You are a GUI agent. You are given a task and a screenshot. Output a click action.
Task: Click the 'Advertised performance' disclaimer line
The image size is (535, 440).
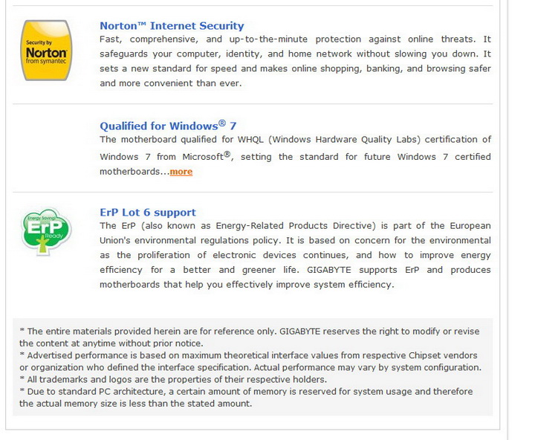point(250,361)
